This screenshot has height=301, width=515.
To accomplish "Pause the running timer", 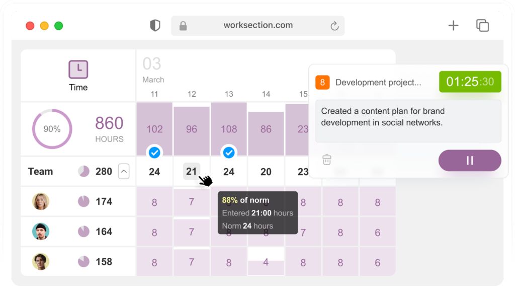I will pos(470,161).
